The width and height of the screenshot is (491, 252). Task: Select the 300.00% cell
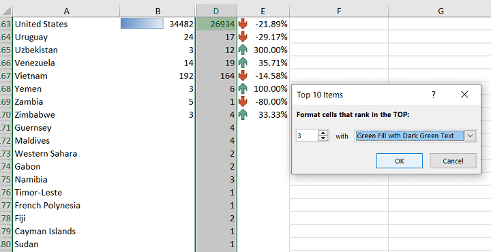pyautogui.click(x=263, y=50)
